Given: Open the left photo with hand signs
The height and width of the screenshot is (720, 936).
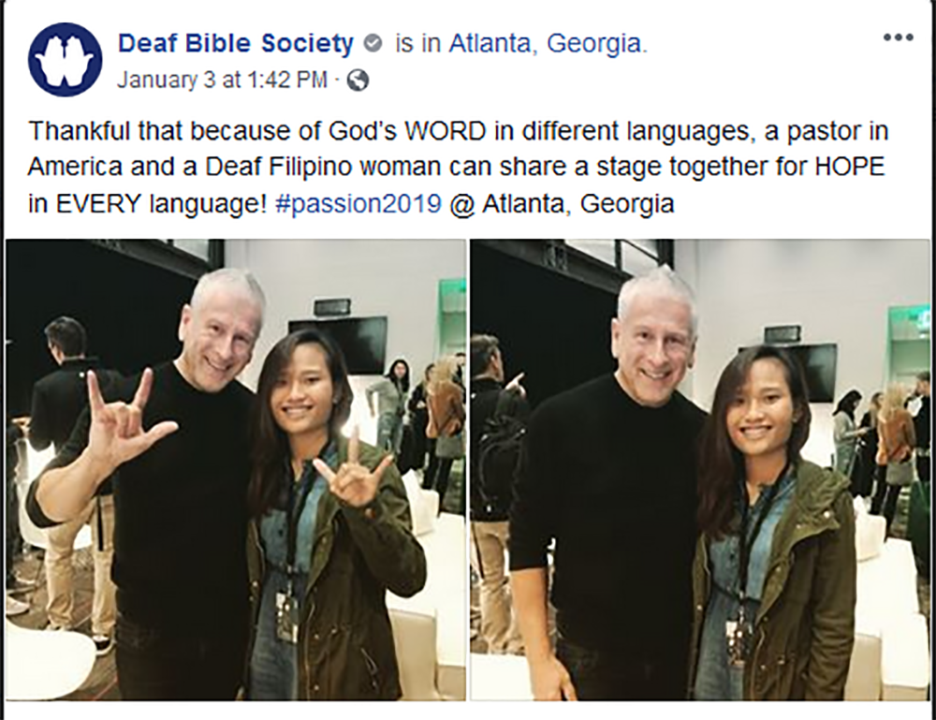Looking at the screenshot, I should tap(236, 470).
